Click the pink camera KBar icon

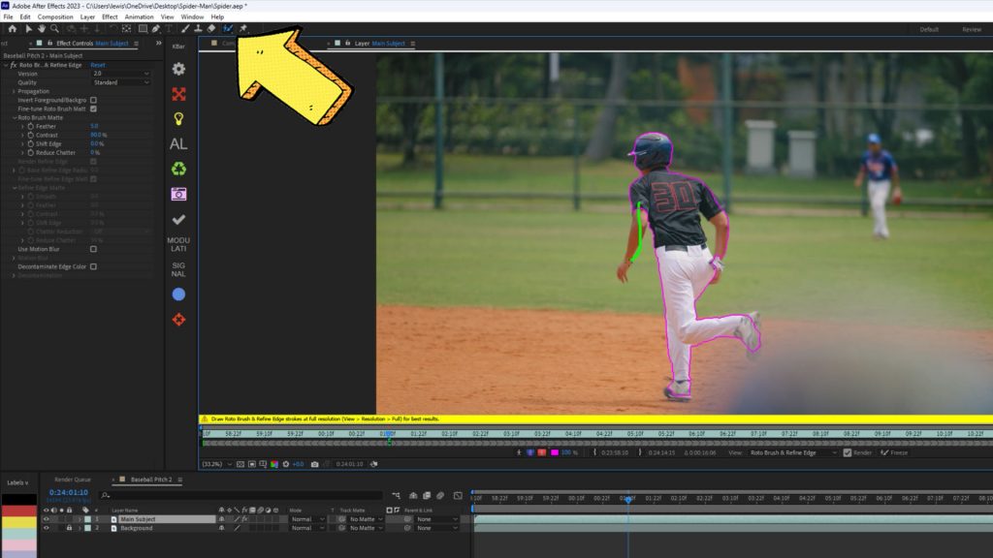click(x=178, y=194)
